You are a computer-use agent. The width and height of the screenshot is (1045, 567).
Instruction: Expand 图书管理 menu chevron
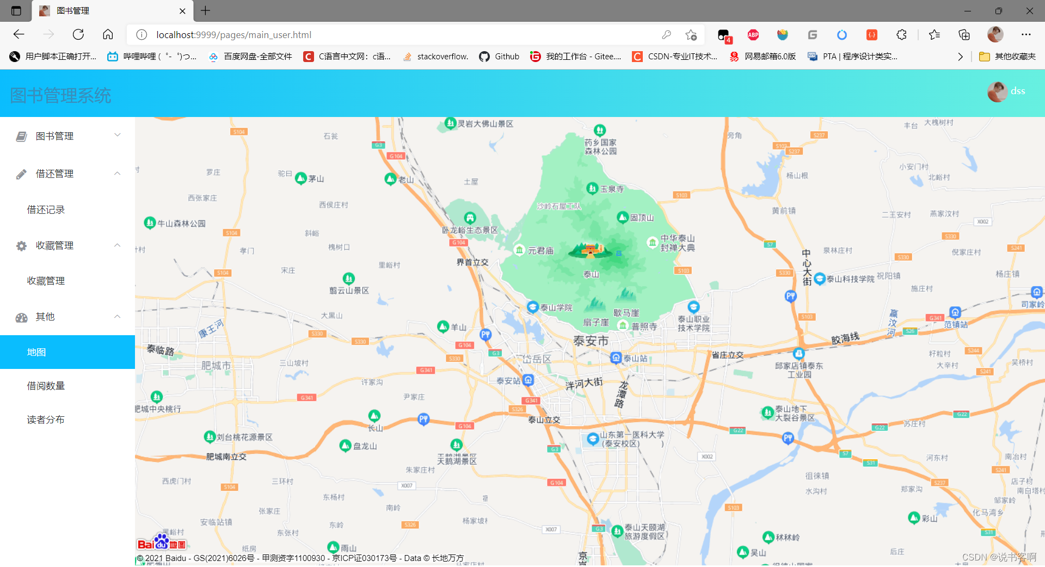tap(118, 135)
